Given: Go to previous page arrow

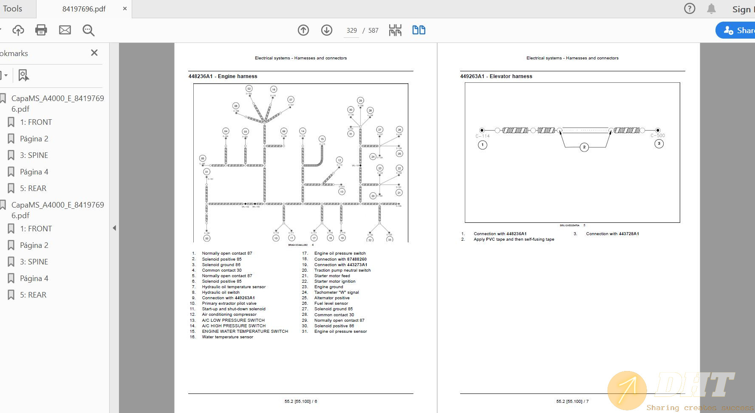Looking at the screenshot, I should click(x=303, y=30).
